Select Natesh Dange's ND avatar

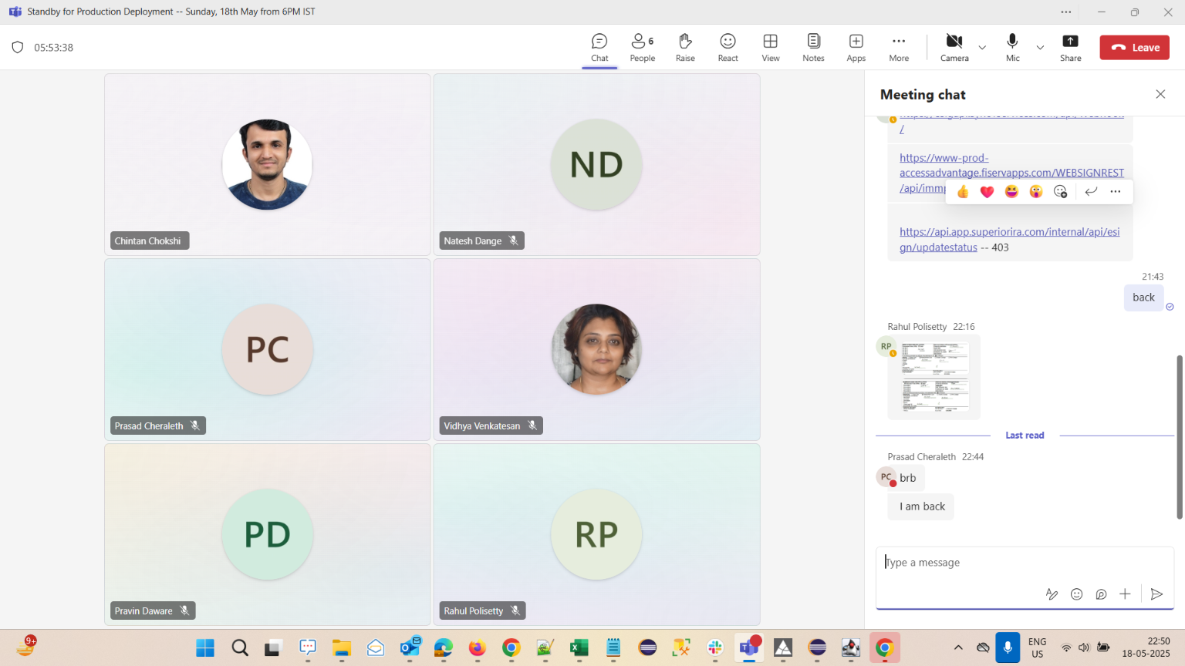596,164
